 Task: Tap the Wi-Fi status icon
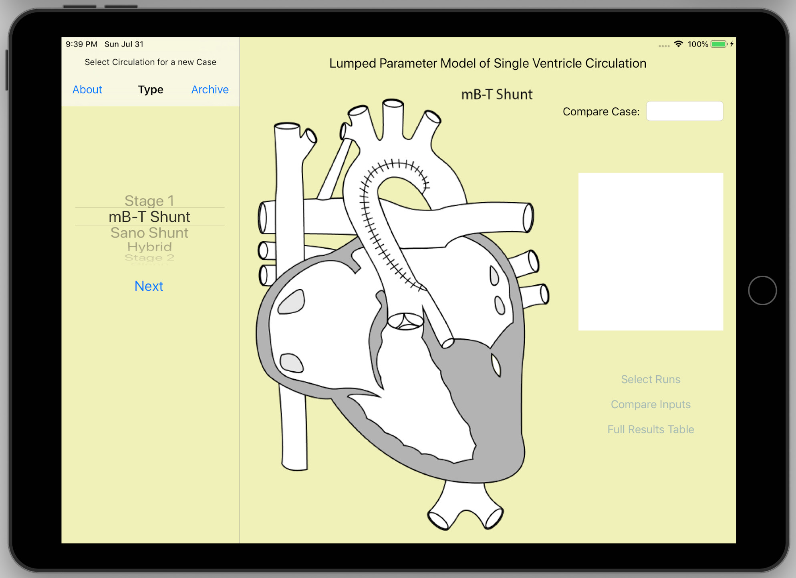click(678, 44)
